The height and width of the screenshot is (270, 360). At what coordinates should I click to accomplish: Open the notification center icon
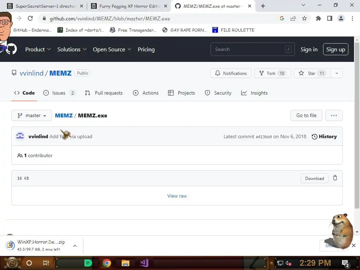tap(346, 263)
